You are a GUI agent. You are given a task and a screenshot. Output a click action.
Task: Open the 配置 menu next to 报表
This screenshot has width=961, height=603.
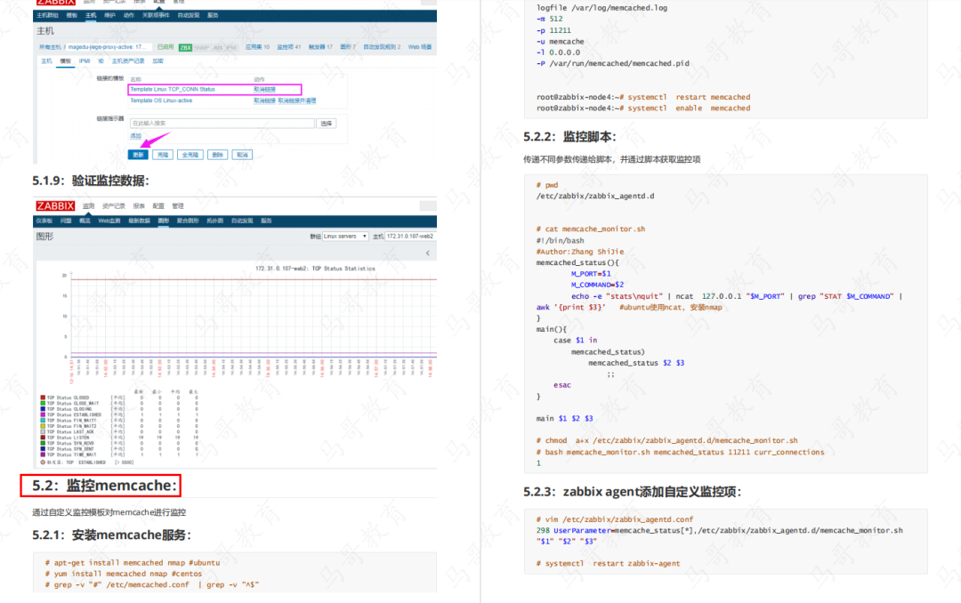[158, 206]
